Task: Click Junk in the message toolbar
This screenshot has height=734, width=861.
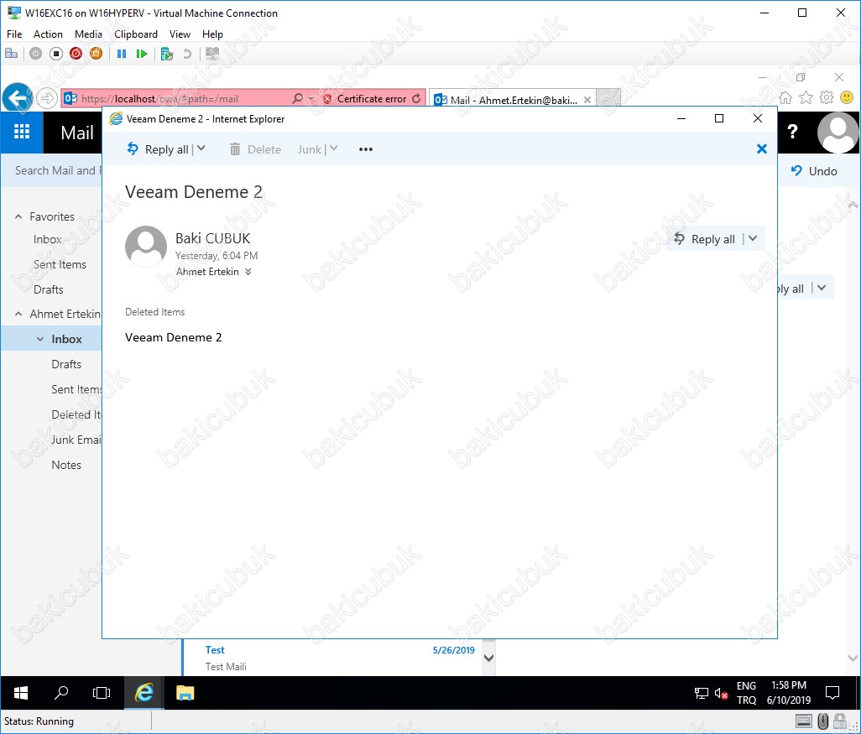Action: pos(309,149)
